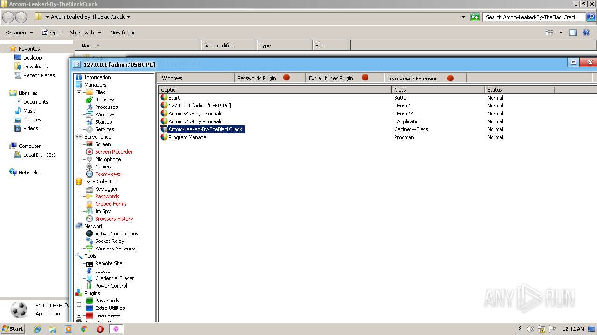
Task: Open the Credential Eraser icon
Action: [90, 278]
